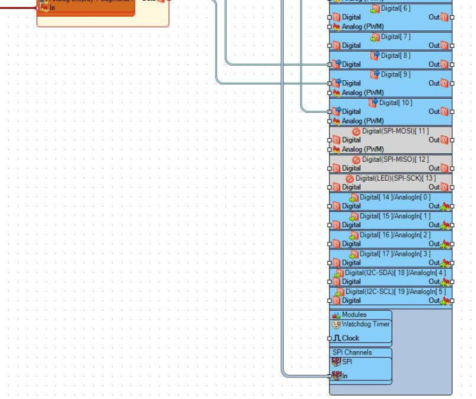The width and height of the screenshot is (476, 399).
Task: Click the disabled icon of Digital(LED)(SPI-SCK)[ 13 ]
Action: [350, 179]
